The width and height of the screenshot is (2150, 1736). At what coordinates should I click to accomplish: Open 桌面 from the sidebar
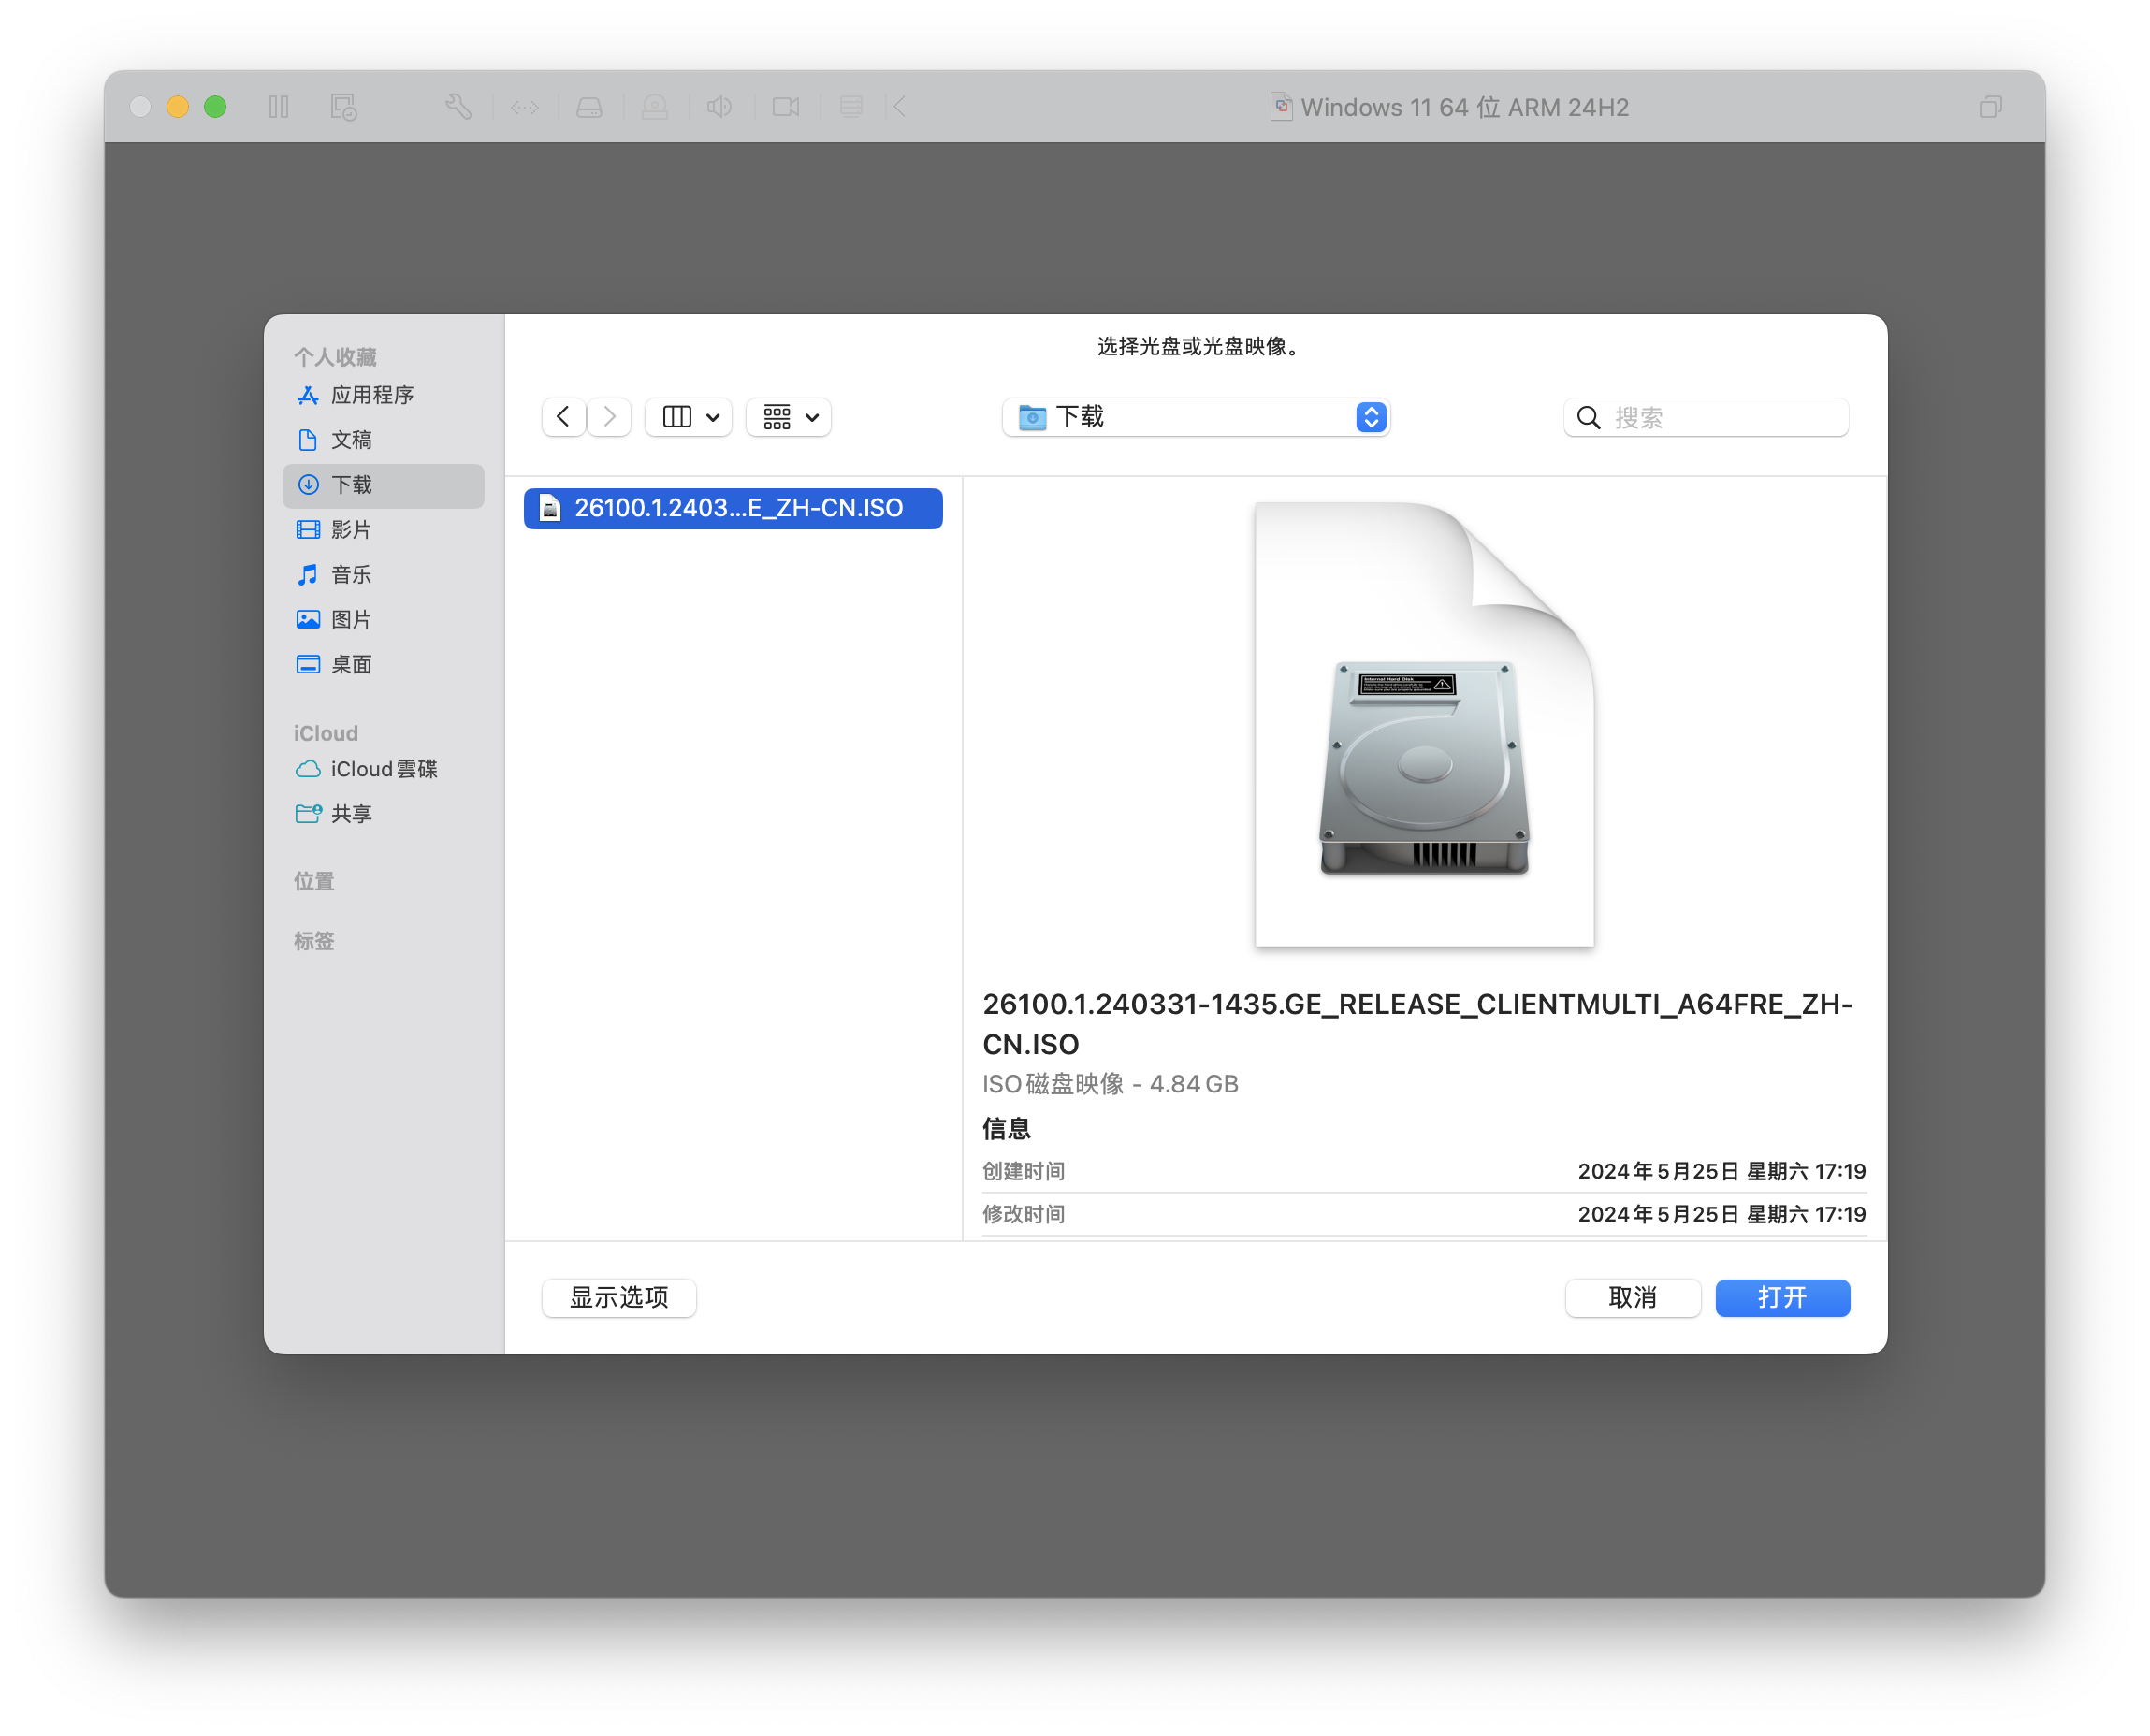coord(351,665)
